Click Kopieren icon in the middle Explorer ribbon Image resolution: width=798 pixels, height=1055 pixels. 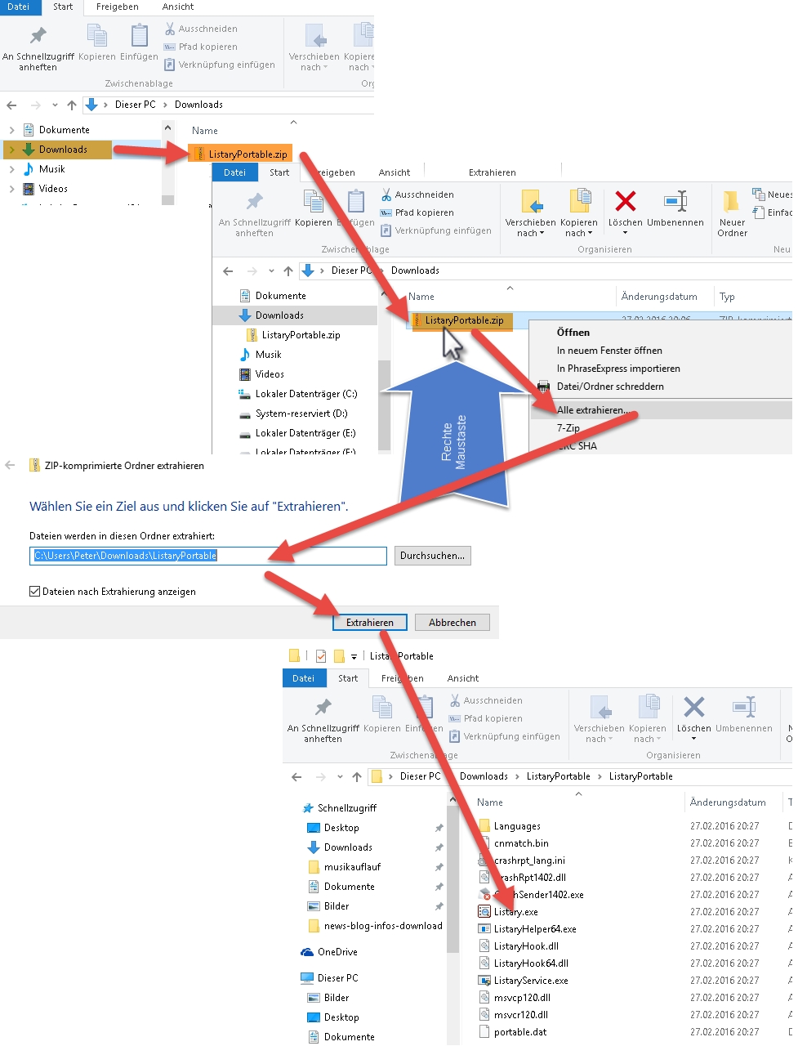pyautogui.click(x=314, y=208)
